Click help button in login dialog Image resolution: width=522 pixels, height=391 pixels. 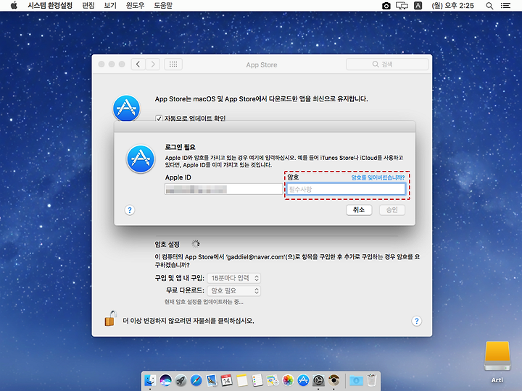[130, 210]
